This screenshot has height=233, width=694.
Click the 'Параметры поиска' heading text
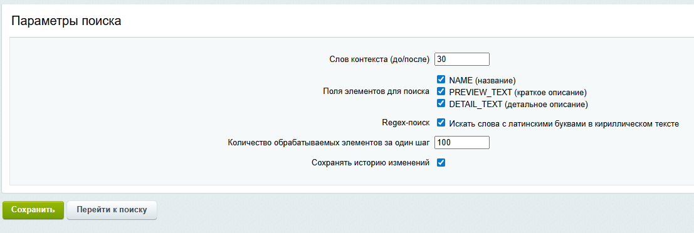(66, 21)
